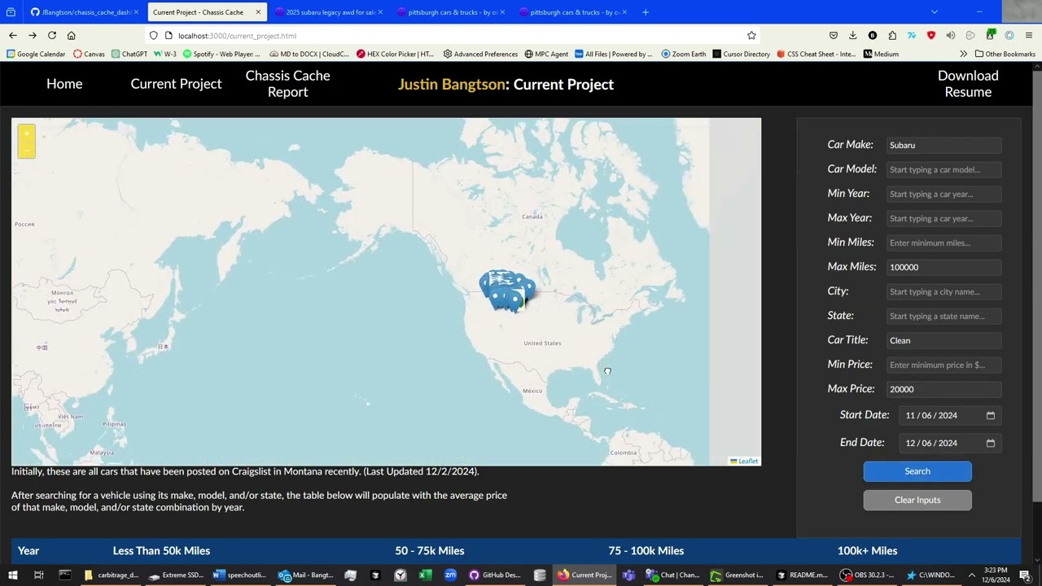Open Excel from the taskbar
The image size is (1042, 586).
point(425,575)
